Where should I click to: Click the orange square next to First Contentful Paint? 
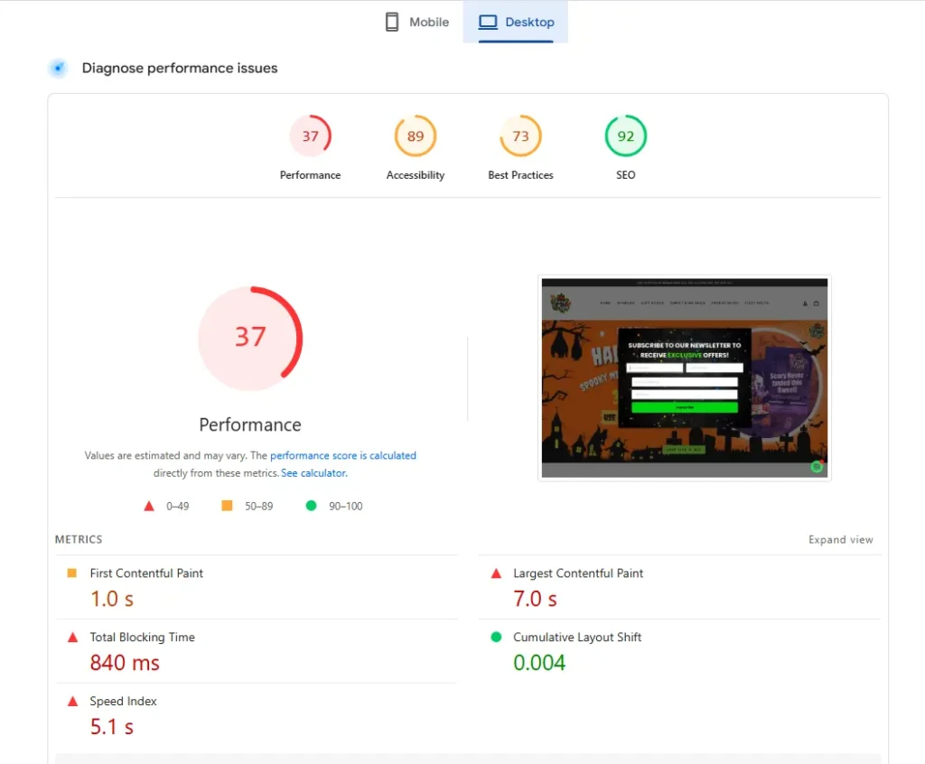(72, 573)
